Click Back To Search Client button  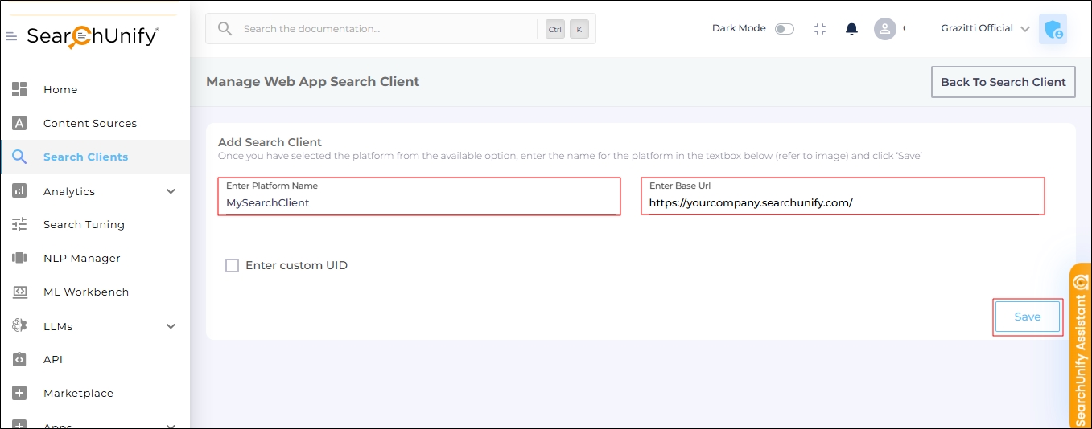point(1003,82)
